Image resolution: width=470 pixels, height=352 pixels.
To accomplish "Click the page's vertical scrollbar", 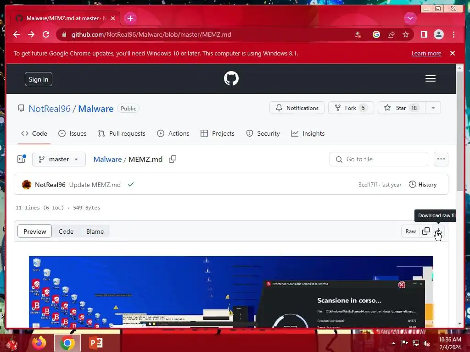I will click(x=459, y=132).
